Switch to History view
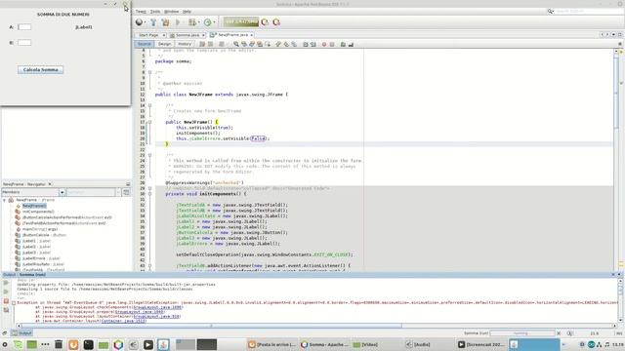The height and width of the screenshot is (351, 625). pos(185,44)
